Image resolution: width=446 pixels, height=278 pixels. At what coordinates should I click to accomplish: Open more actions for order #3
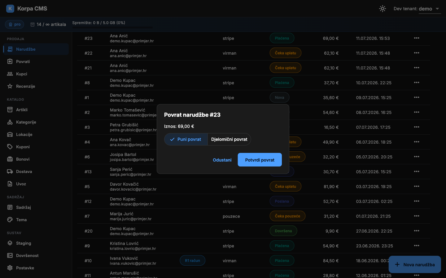tap(417, 127)
